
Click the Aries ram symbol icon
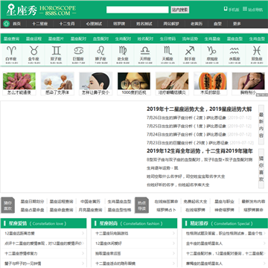click(12, 51)
